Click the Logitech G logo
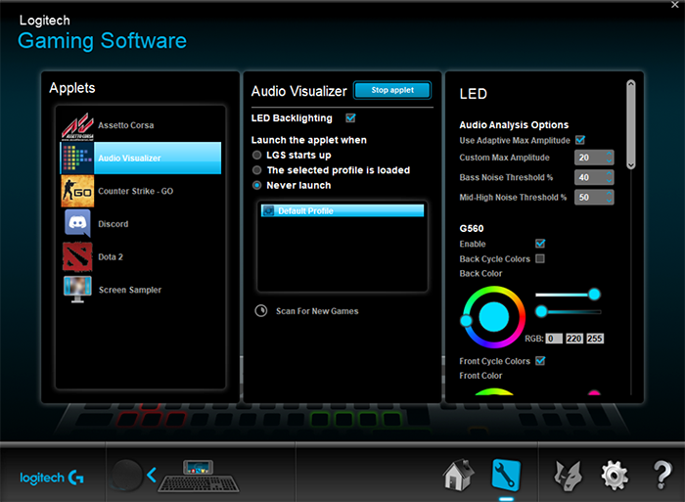This screenshot has width=685, height=502. 52,478
